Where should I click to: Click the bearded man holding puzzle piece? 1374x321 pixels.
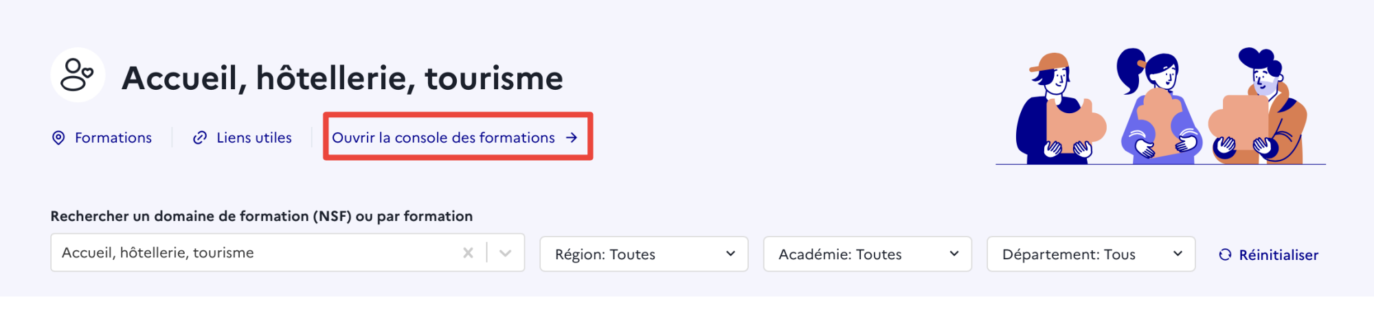pos(1258,106)
